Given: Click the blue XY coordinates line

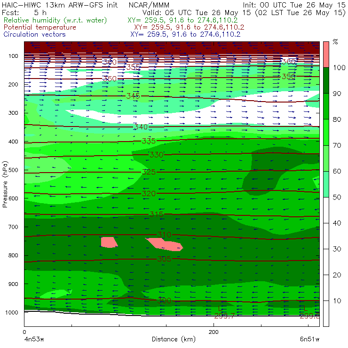Looking at the screenshot, I should click(185, 34).
